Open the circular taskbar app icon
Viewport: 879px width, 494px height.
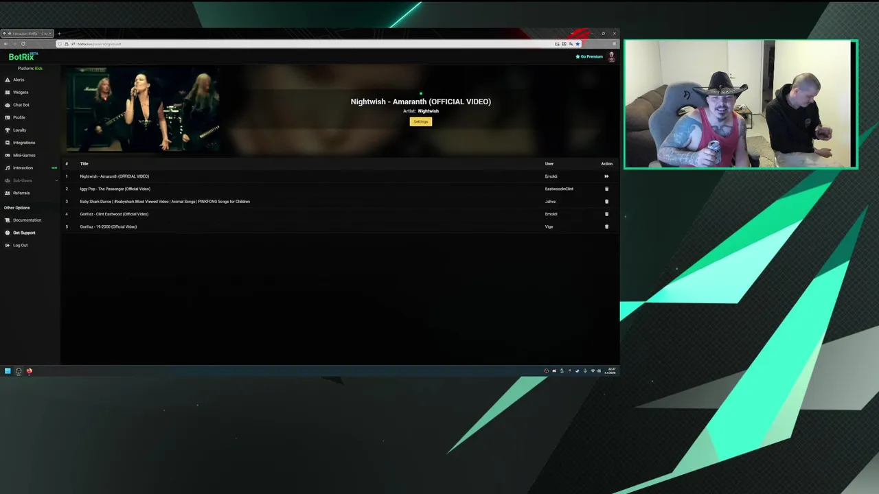coord(19,371)
